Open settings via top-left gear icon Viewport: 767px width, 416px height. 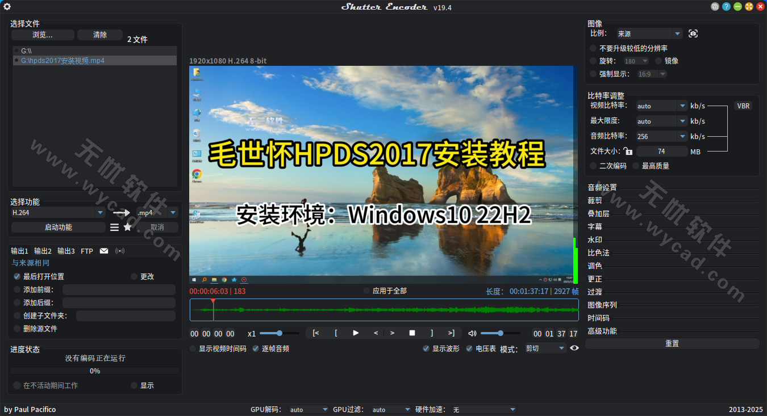(x=7, y=7)
